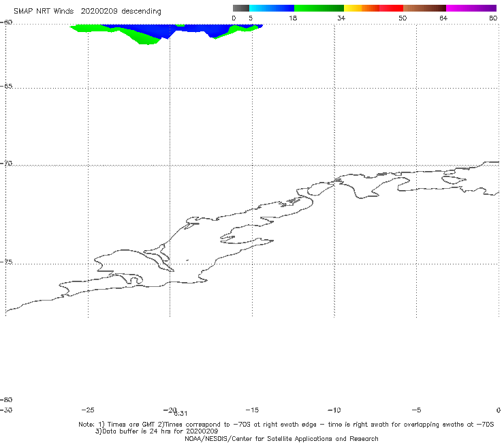The image size is (504, 443).
Task: Click the date "20200209" in the title
Action: pos(99,12)
